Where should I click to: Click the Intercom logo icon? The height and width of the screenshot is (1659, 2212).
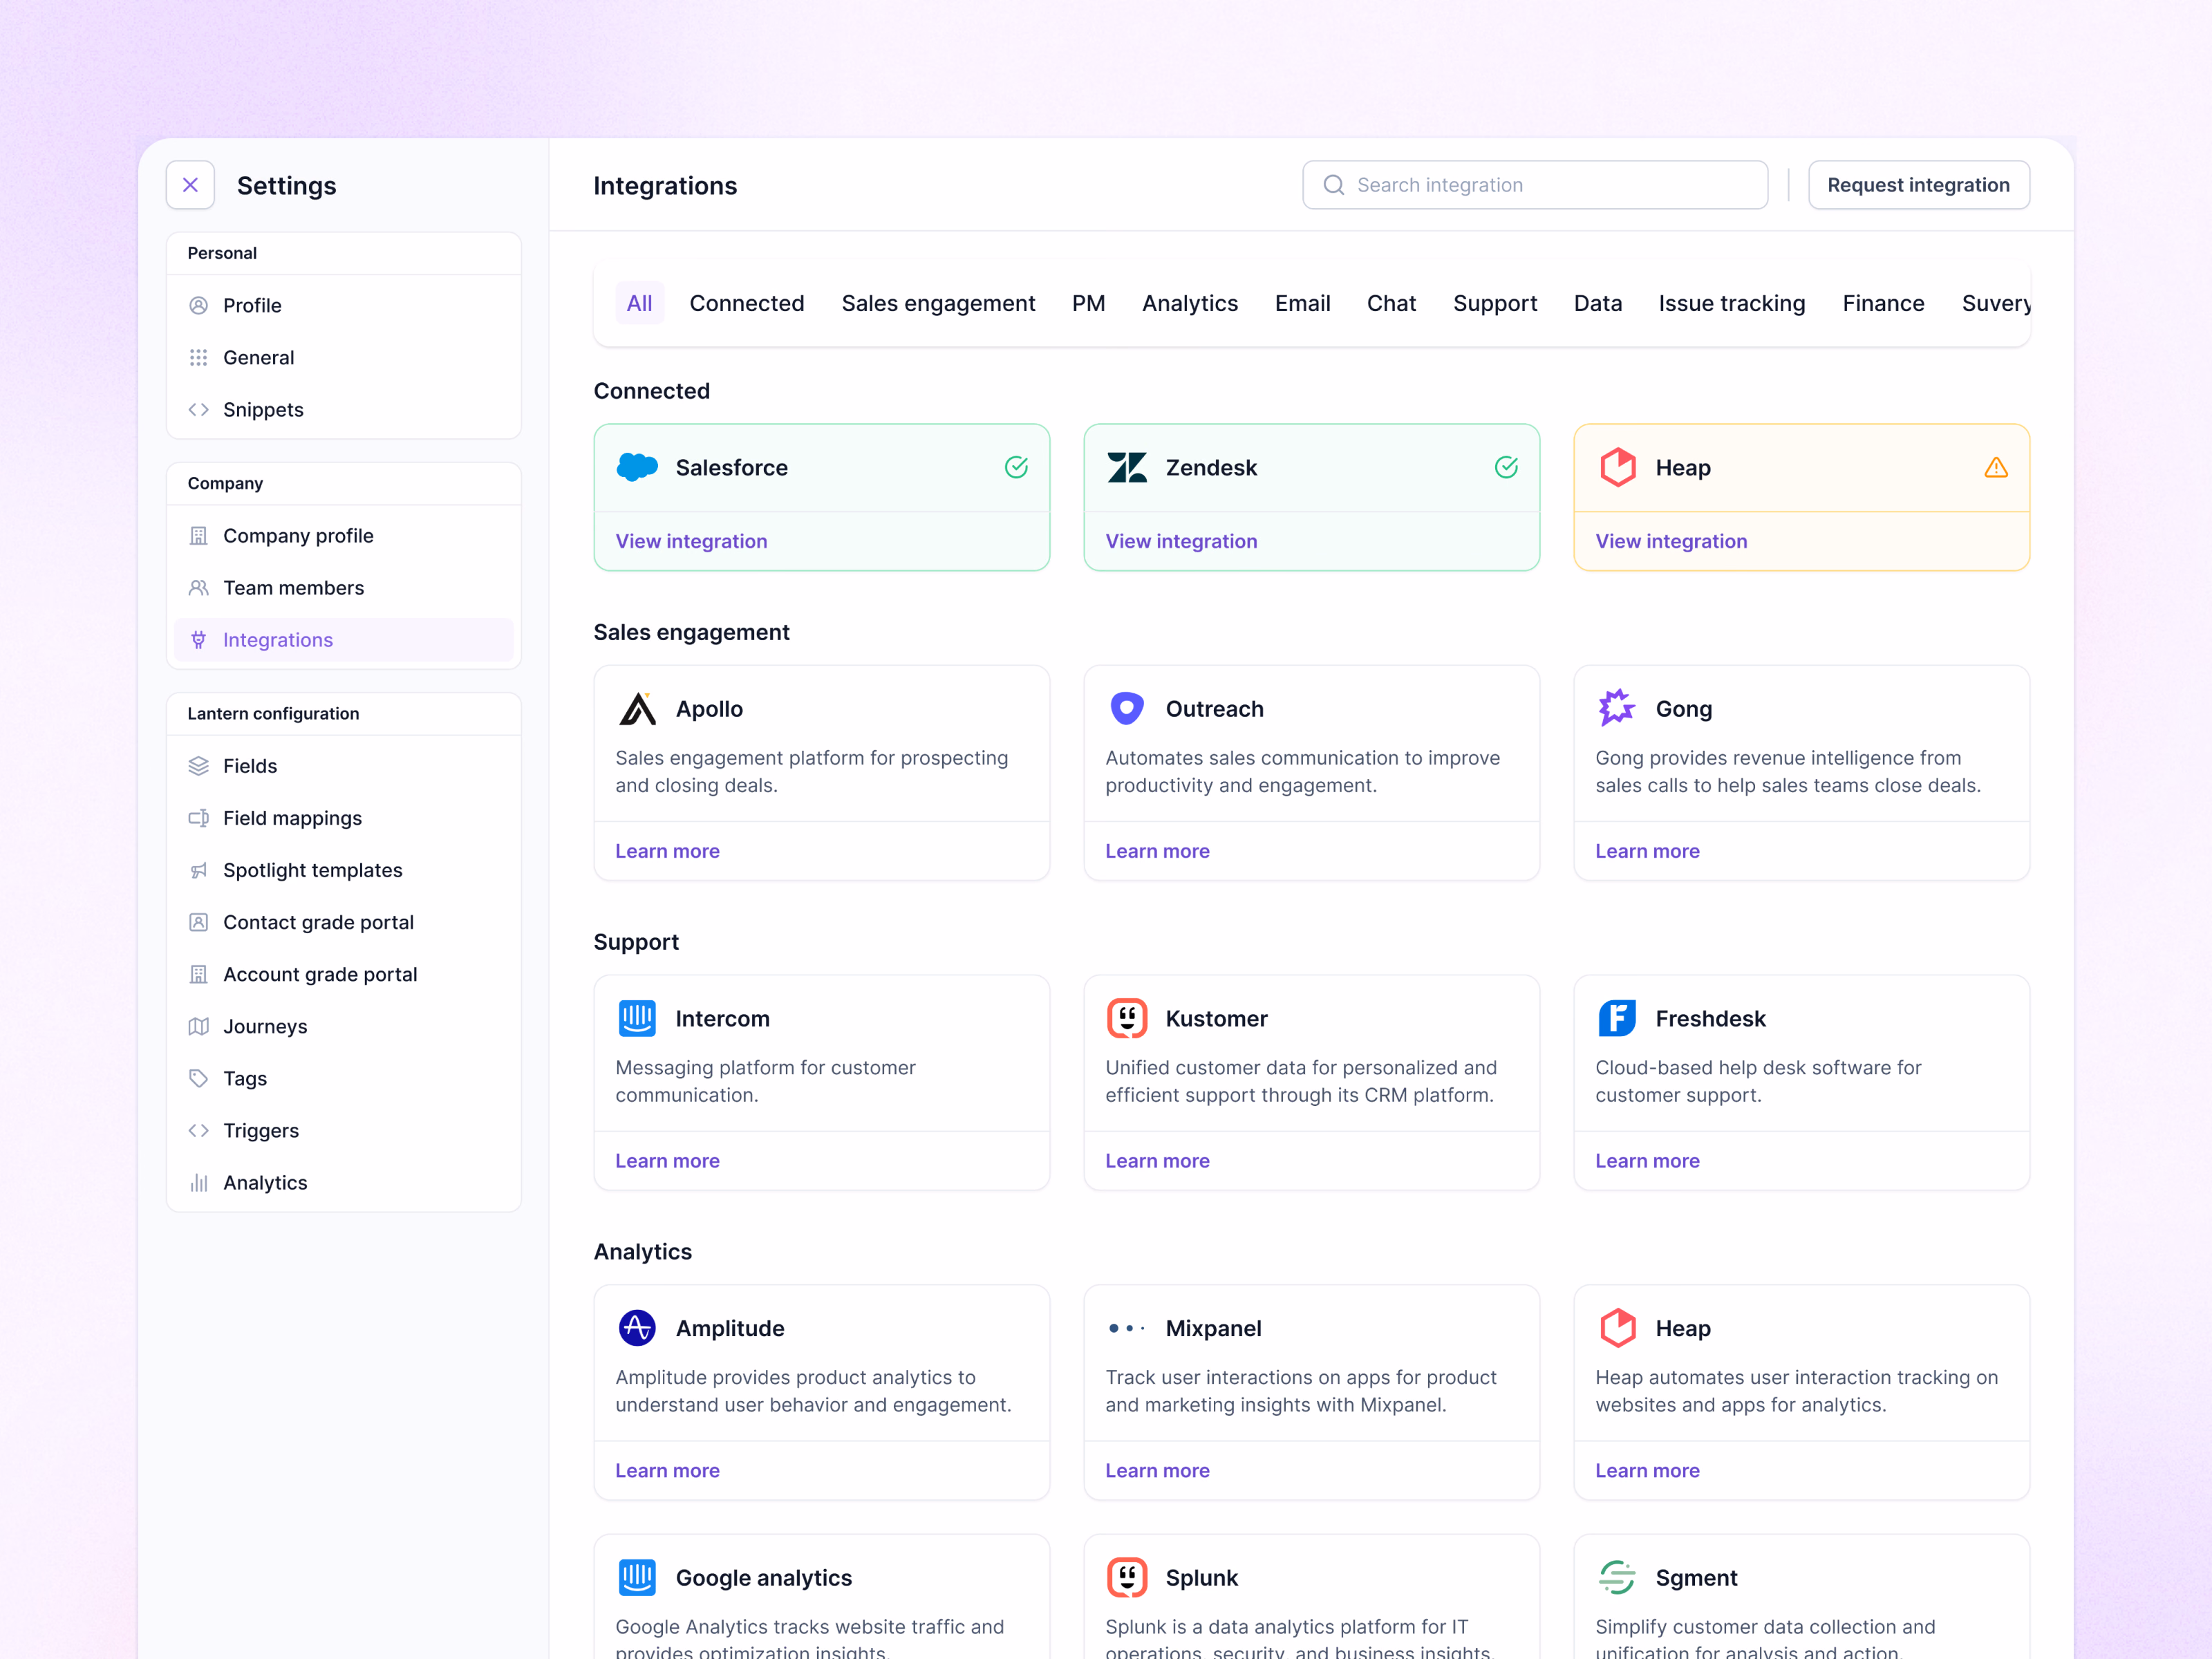637,1018
